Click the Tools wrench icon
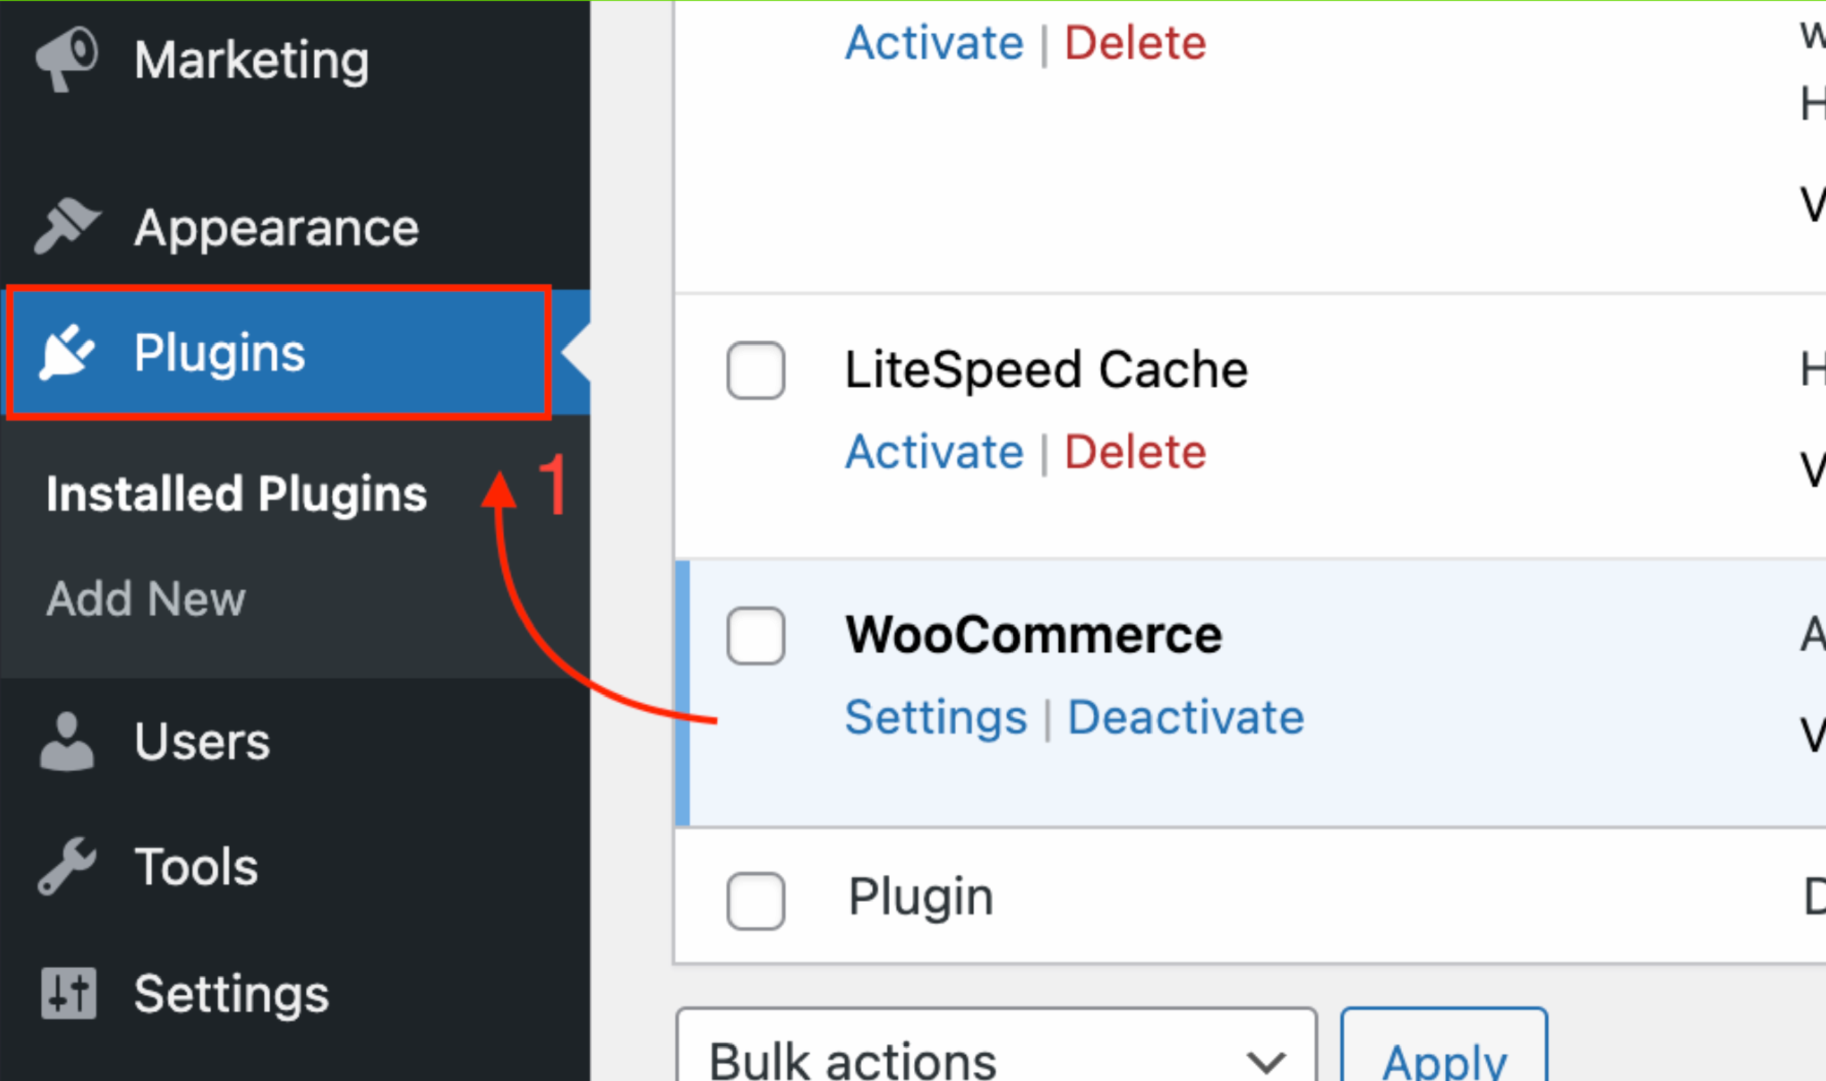 point(66,867)
